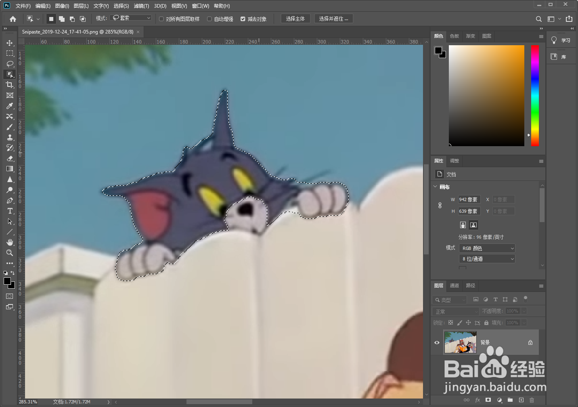578x407 pixels.
Task: Select the Eraser tool
Action: (x=10, y=158)
